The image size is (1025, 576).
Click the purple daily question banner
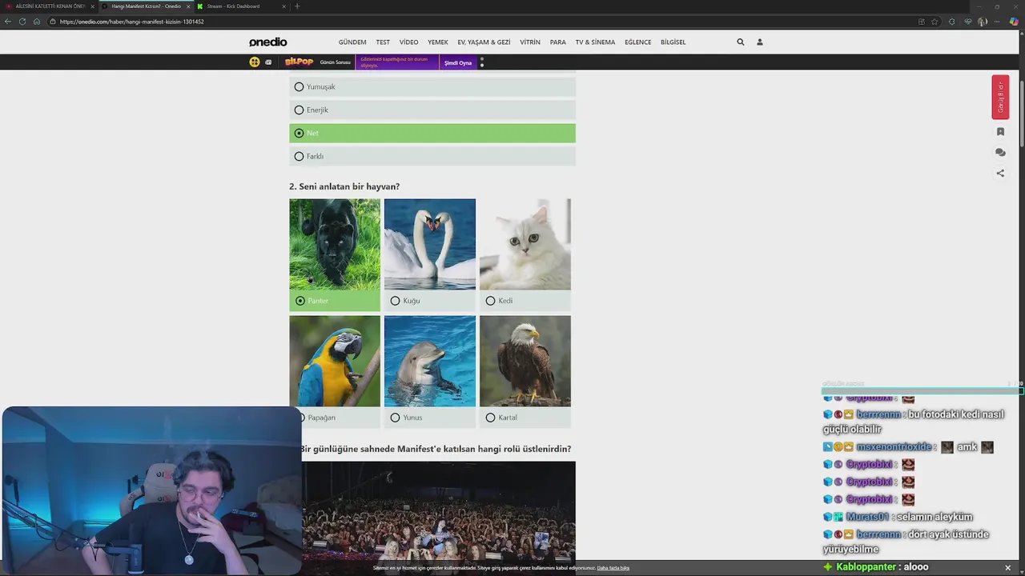click(x=398, y=62)
